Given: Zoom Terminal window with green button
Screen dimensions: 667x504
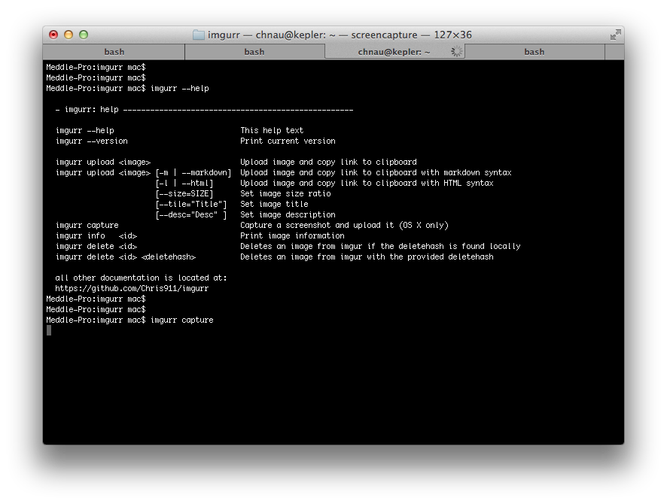Looking at the screenshot, I should click(84, 35).
